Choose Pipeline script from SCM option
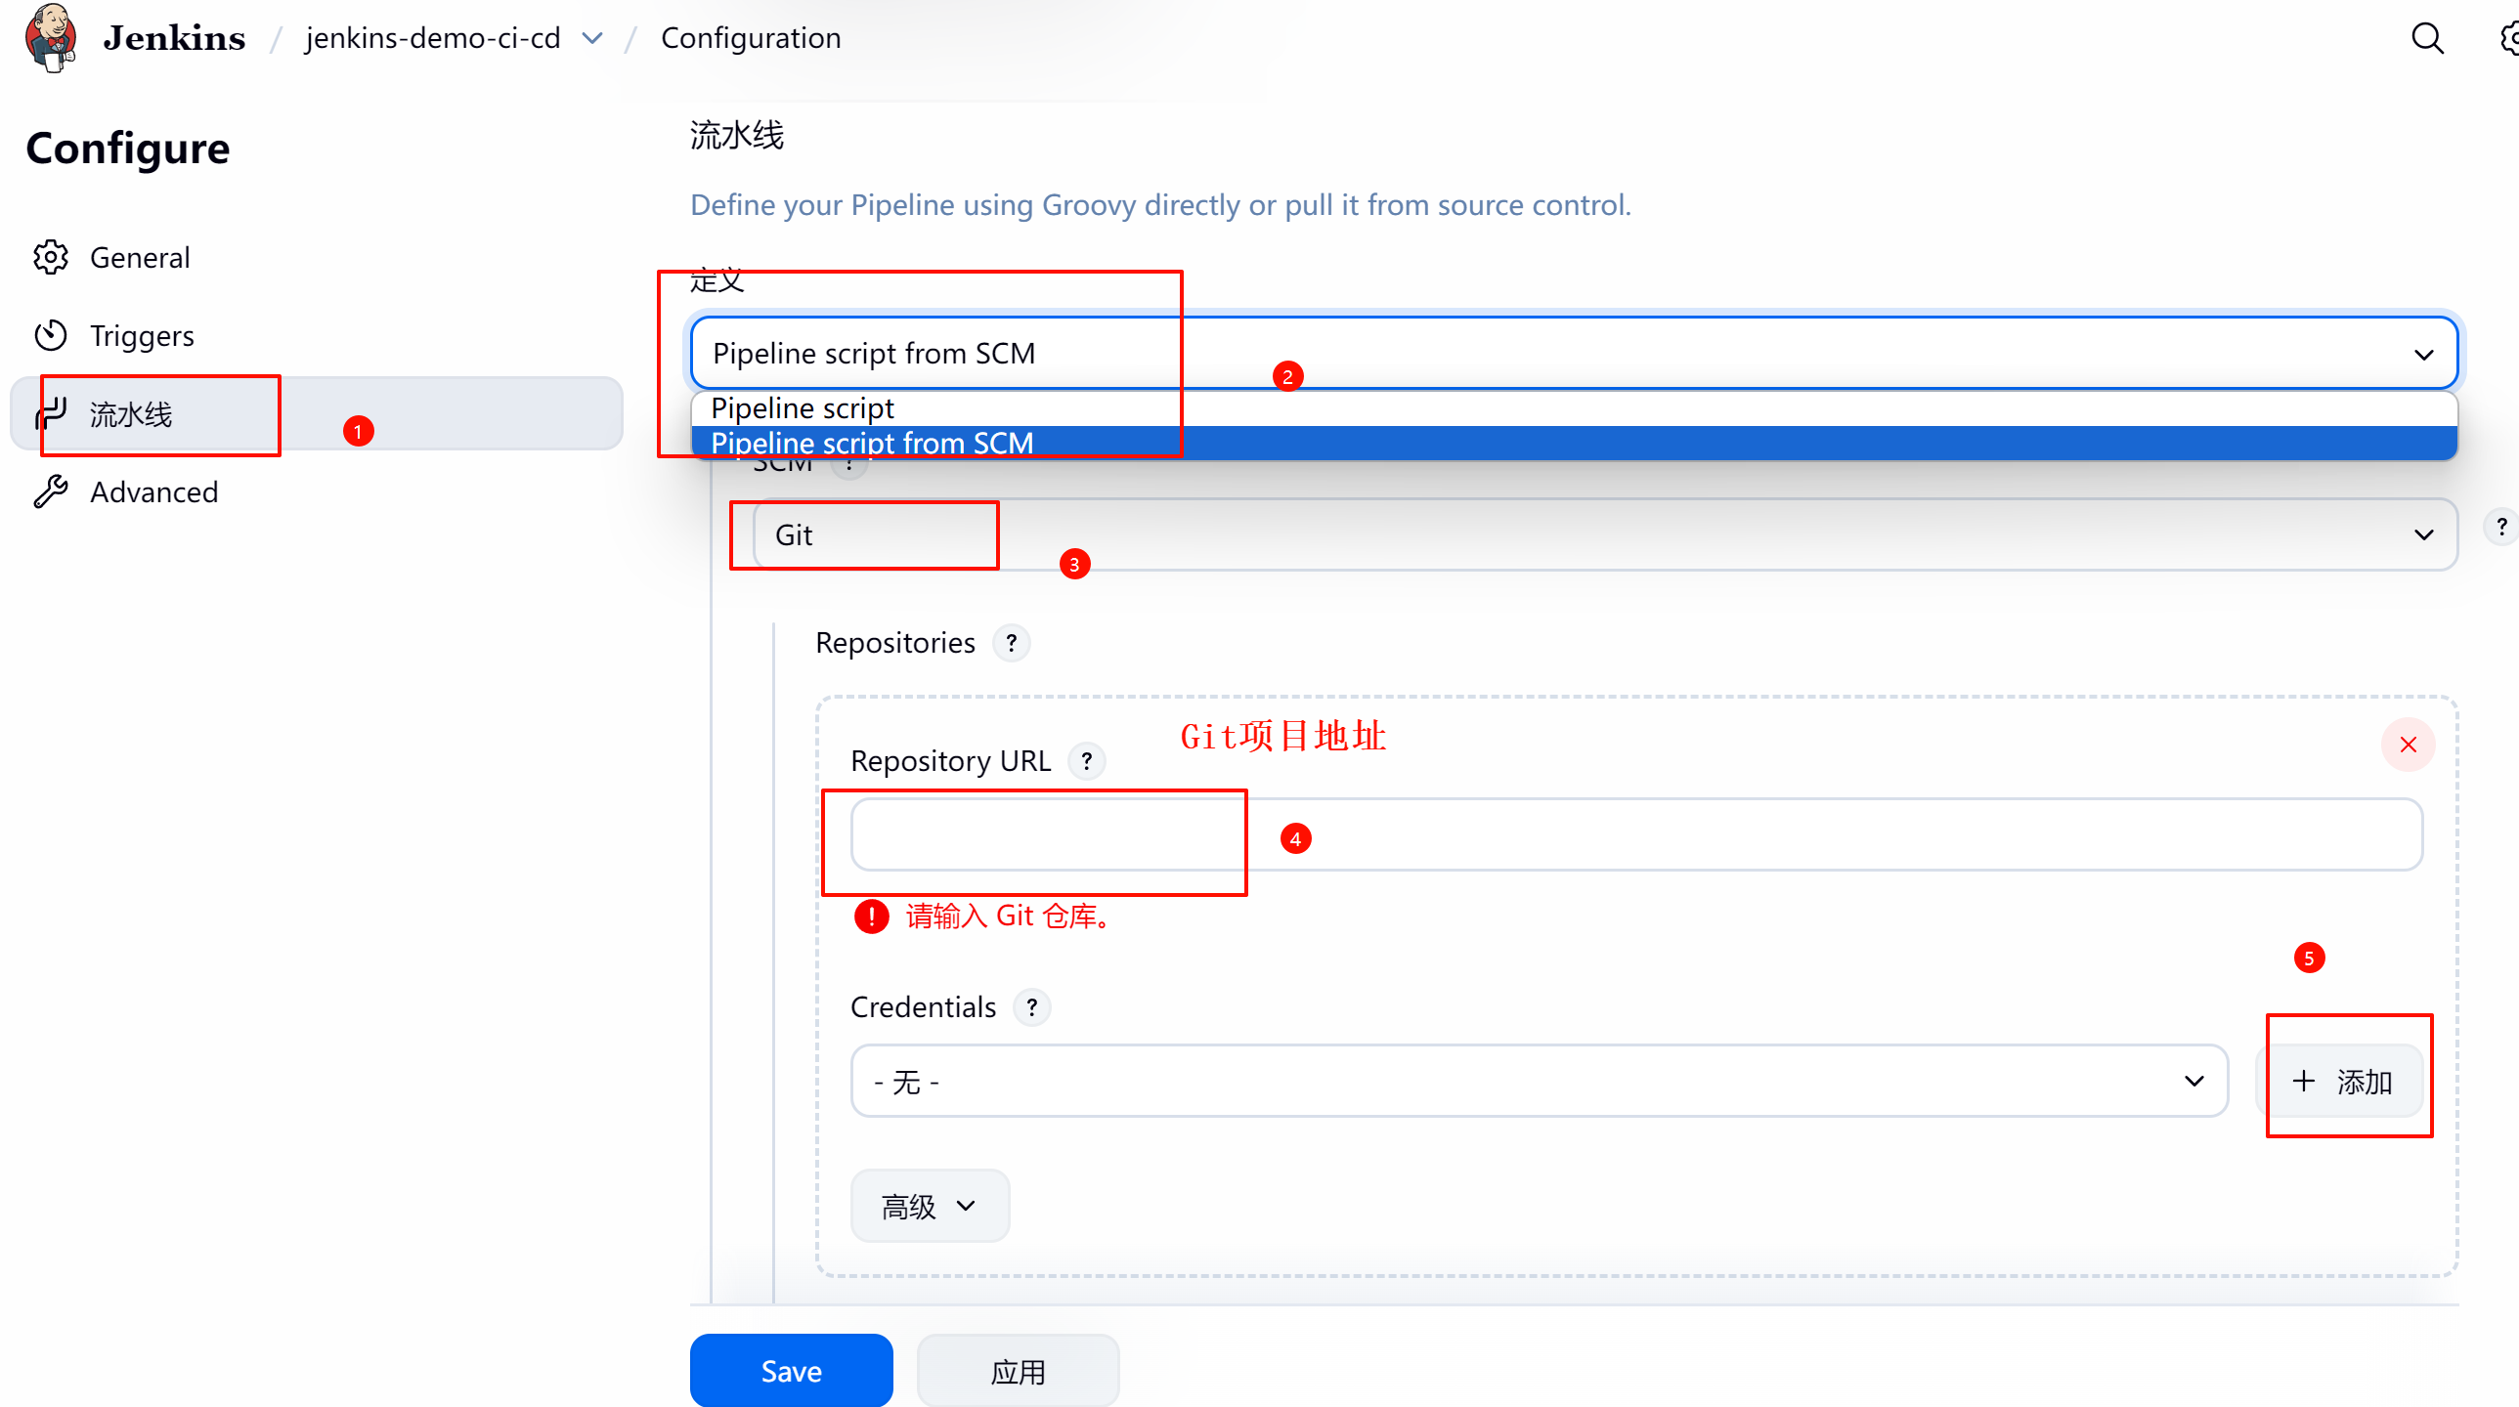This screenshot has height=1407, width=2519. click(x=871, y=443)
